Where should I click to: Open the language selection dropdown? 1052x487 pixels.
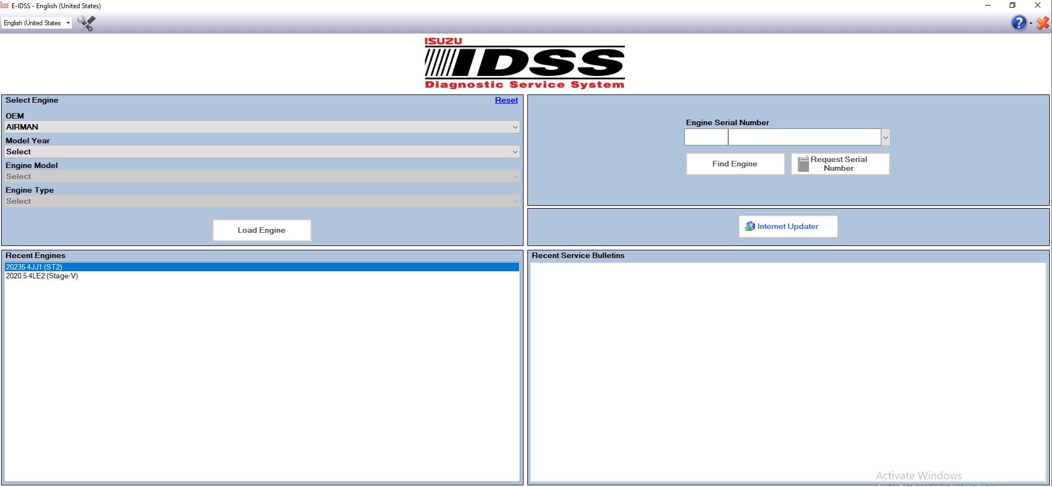pyautogui.click(x=37, y=23)
